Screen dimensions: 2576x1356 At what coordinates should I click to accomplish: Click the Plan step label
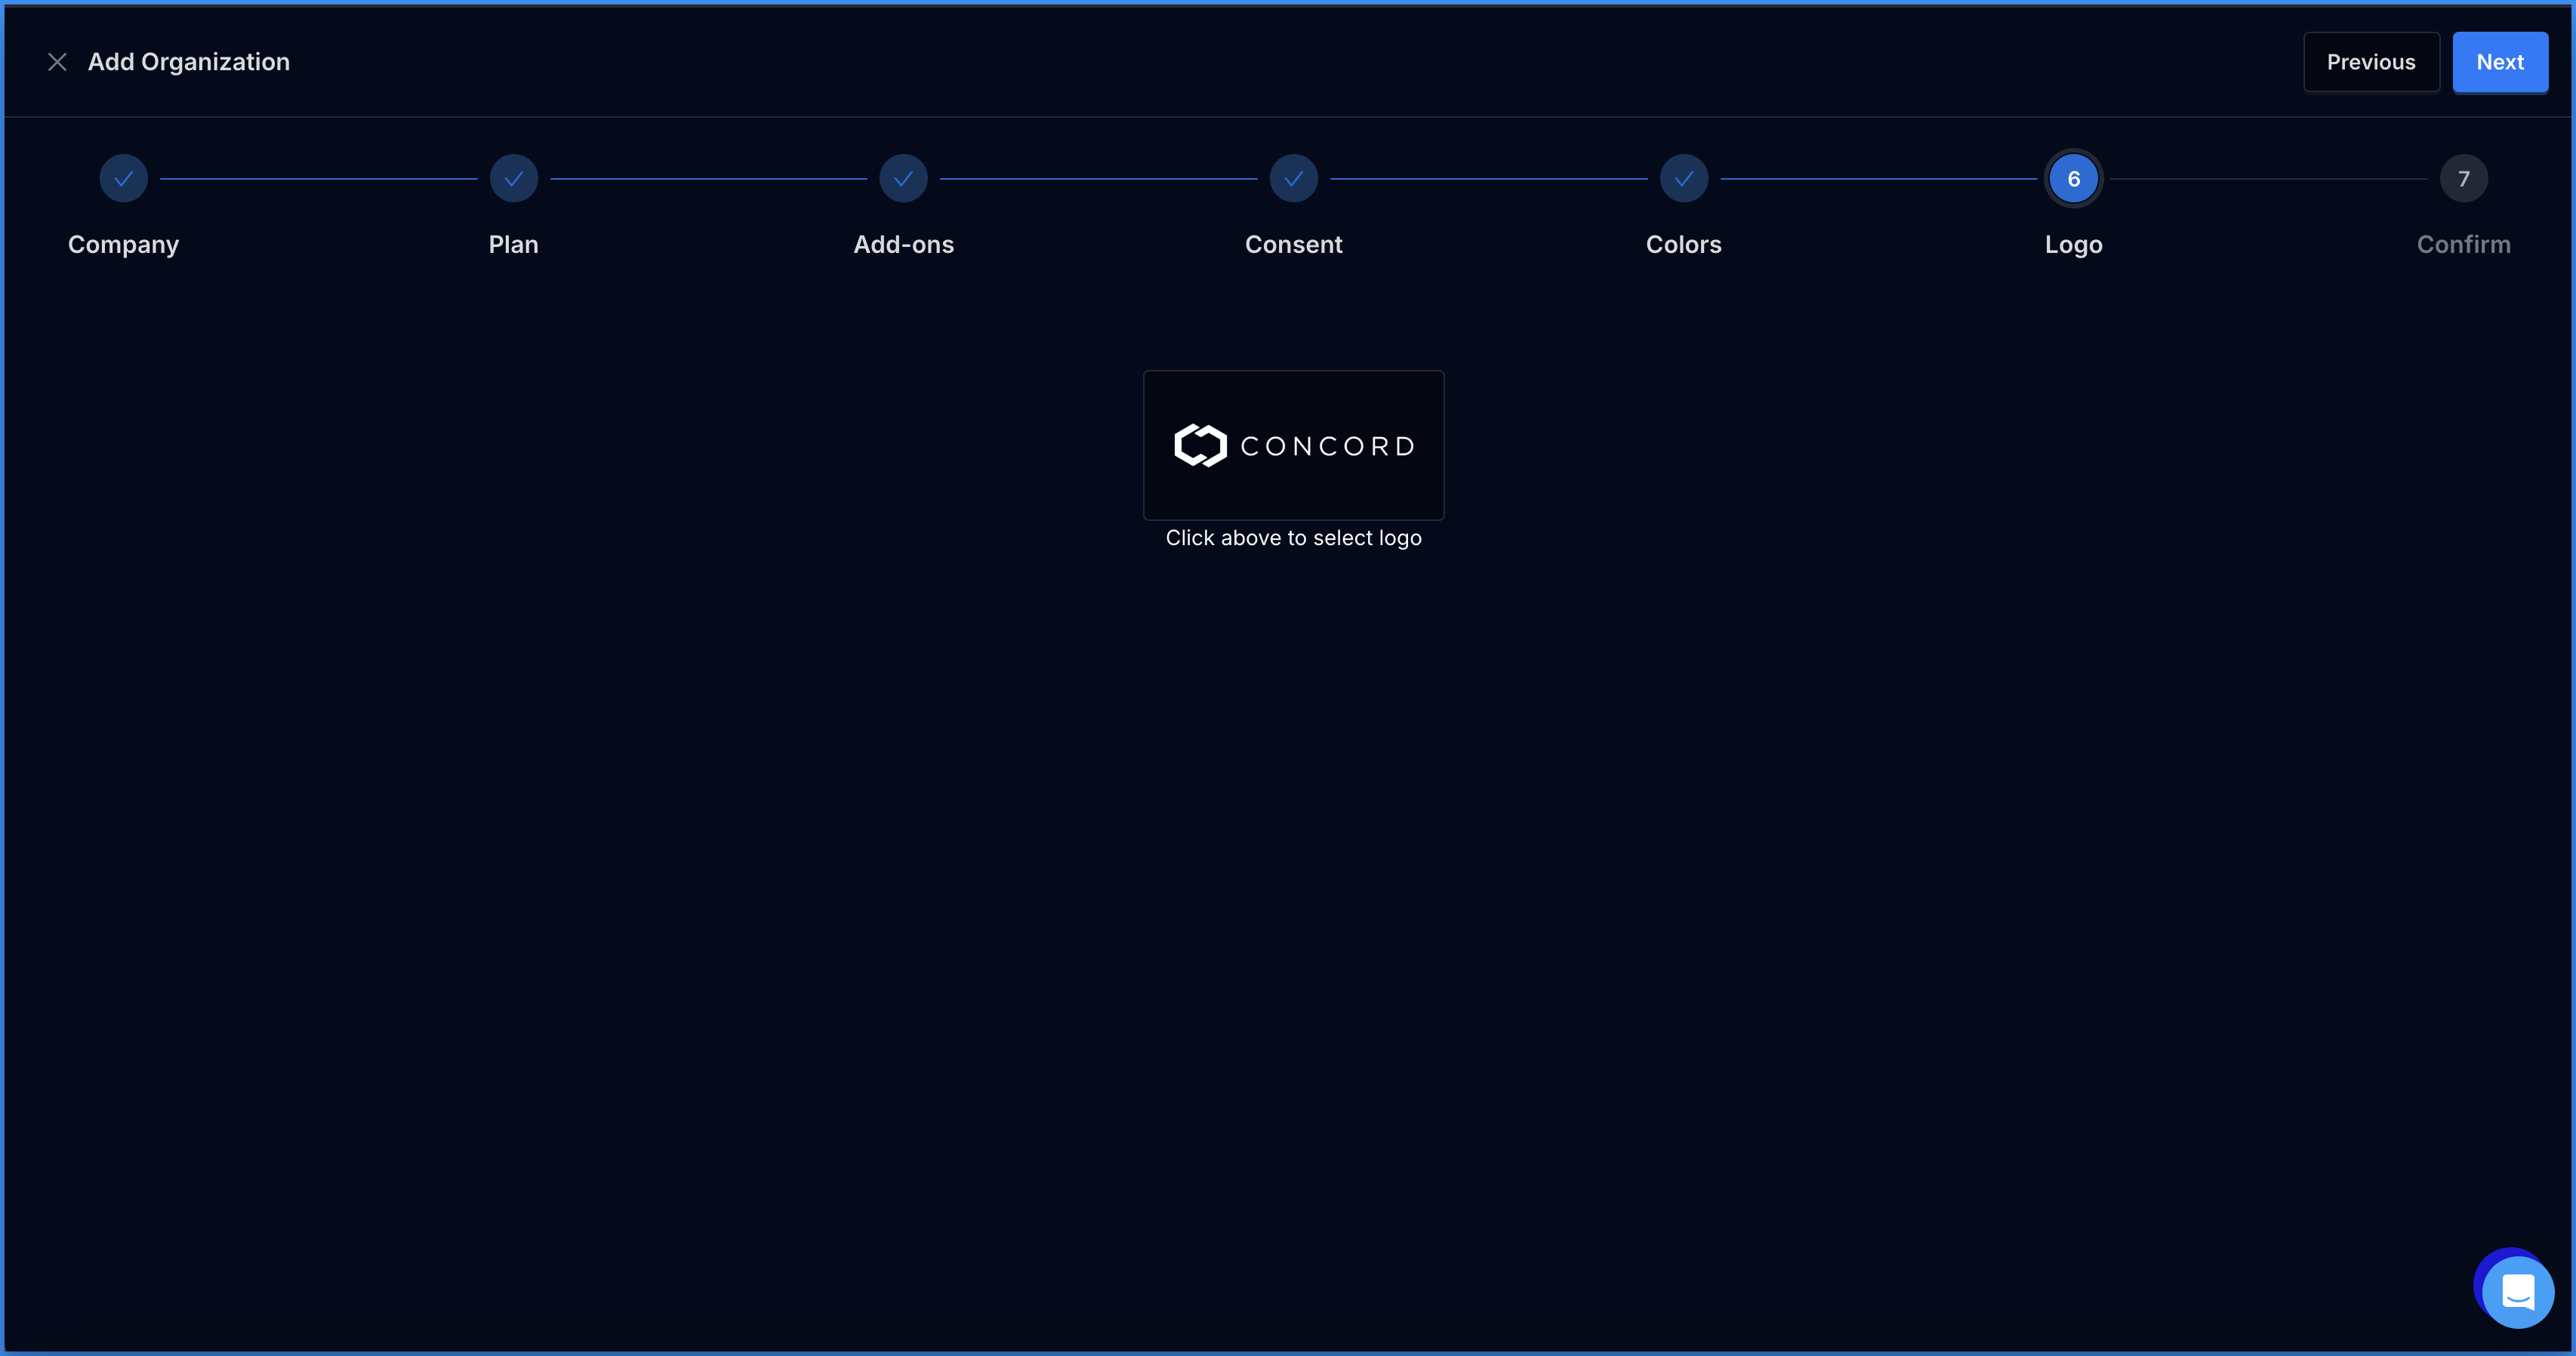(x=514, y=245)
